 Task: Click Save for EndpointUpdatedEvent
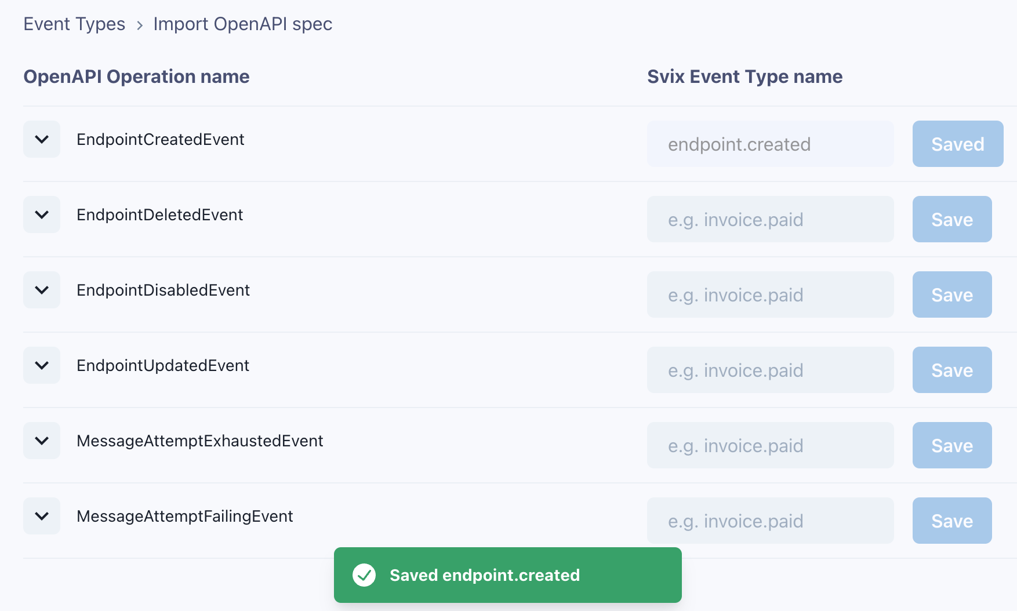tap(951, 370)
